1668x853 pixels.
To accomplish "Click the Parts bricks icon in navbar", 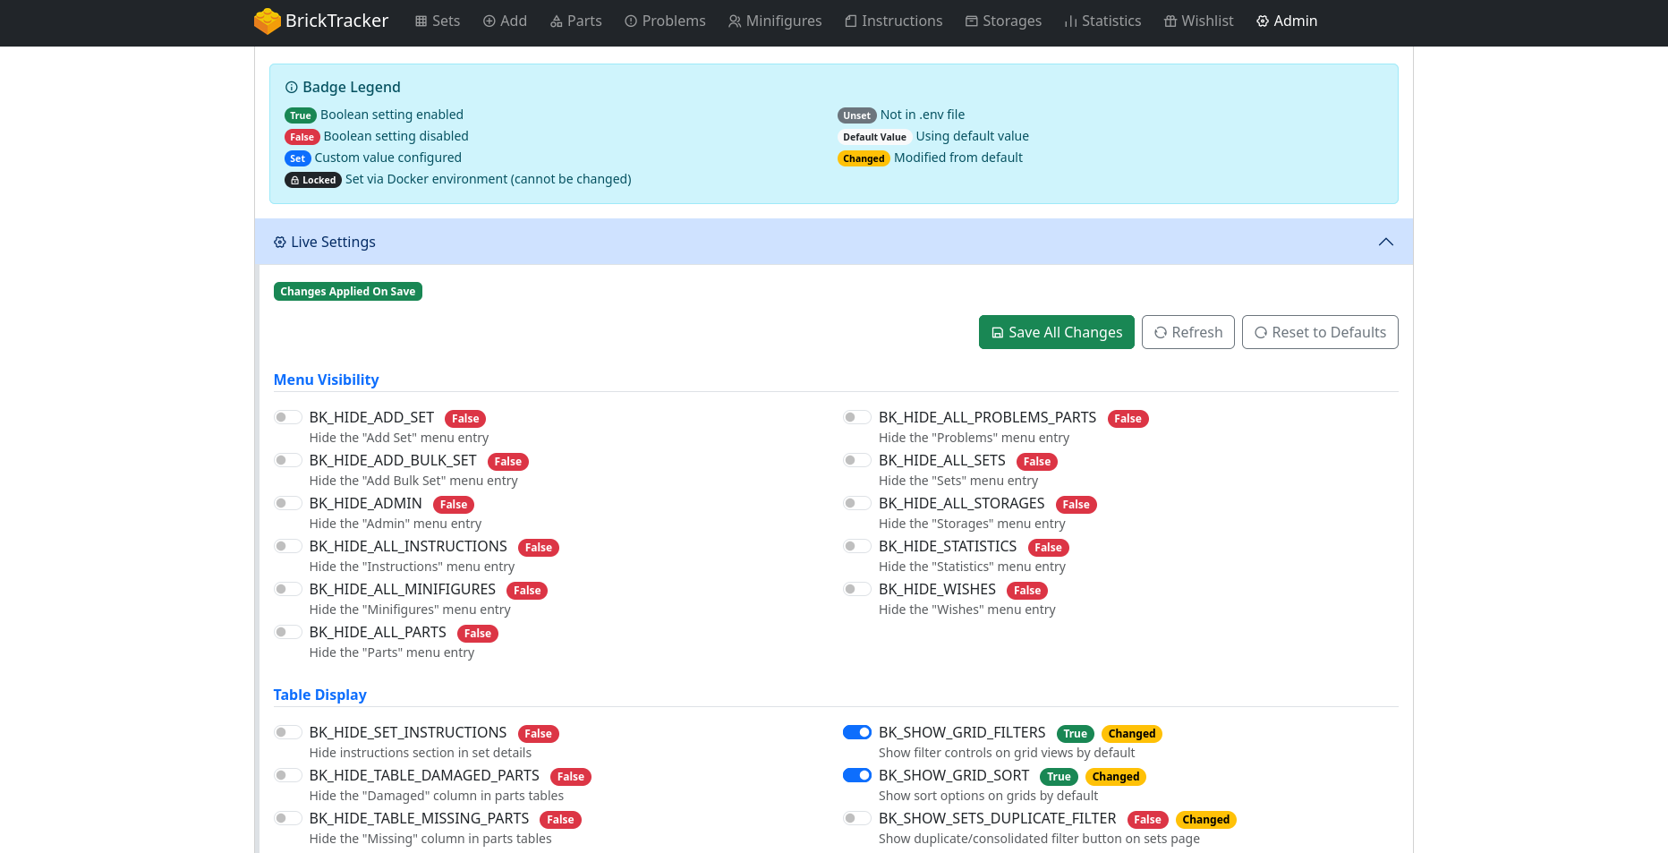I will [556, 21].
